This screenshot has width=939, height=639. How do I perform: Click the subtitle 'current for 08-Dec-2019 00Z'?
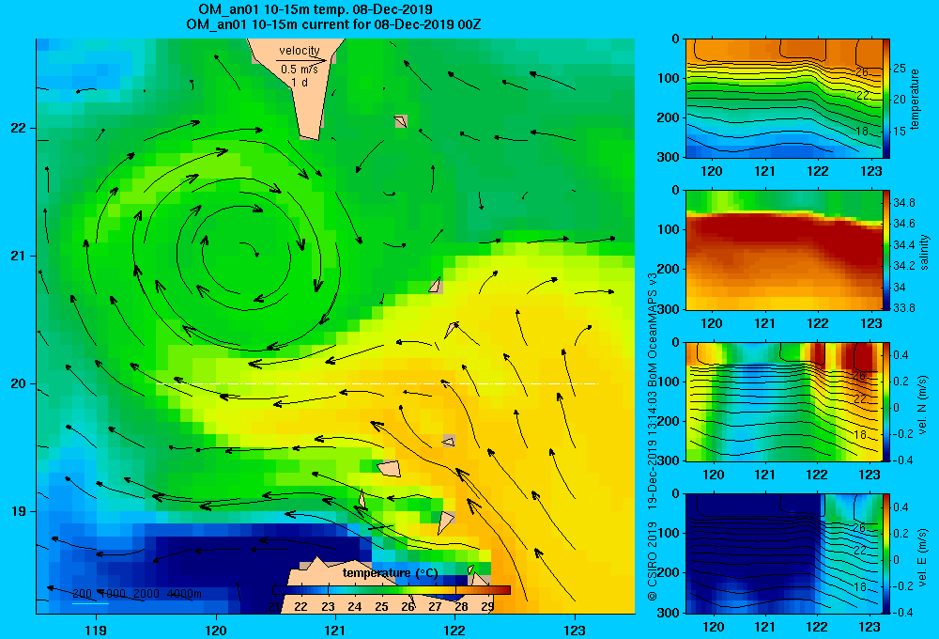393,24
